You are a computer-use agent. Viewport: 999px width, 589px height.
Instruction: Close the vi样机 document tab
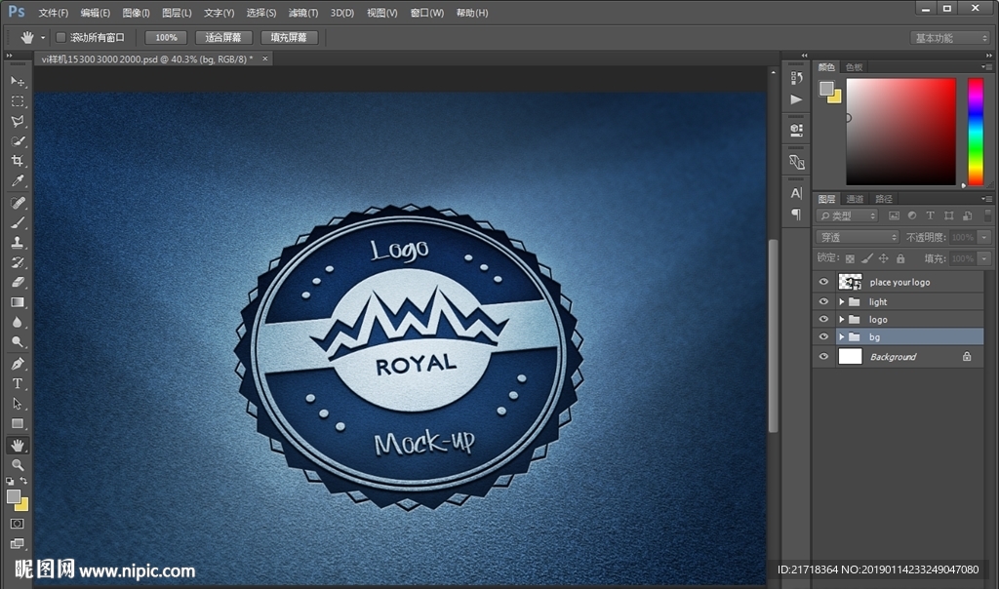pyautogui.click(x=265, y=59)
